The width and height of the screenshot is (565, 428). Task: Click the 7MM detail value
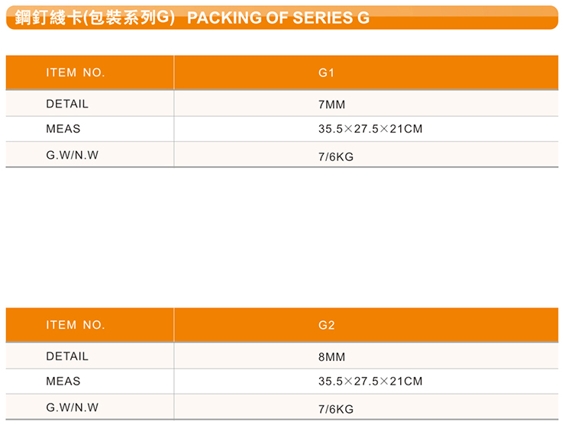pyautogui.click(x=331, y=105)
